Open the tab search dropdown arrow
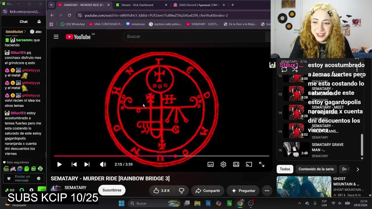This screenshot has width=372, height=209. click(x=51, y=5)
